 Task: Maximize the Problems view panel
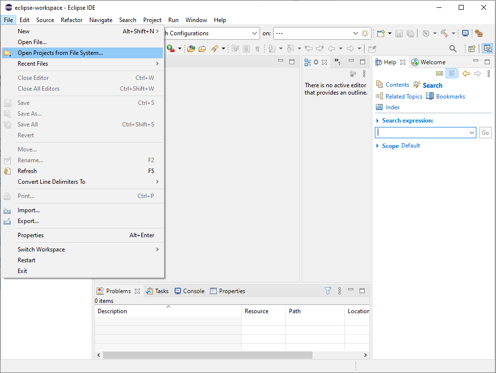(362, 291)
